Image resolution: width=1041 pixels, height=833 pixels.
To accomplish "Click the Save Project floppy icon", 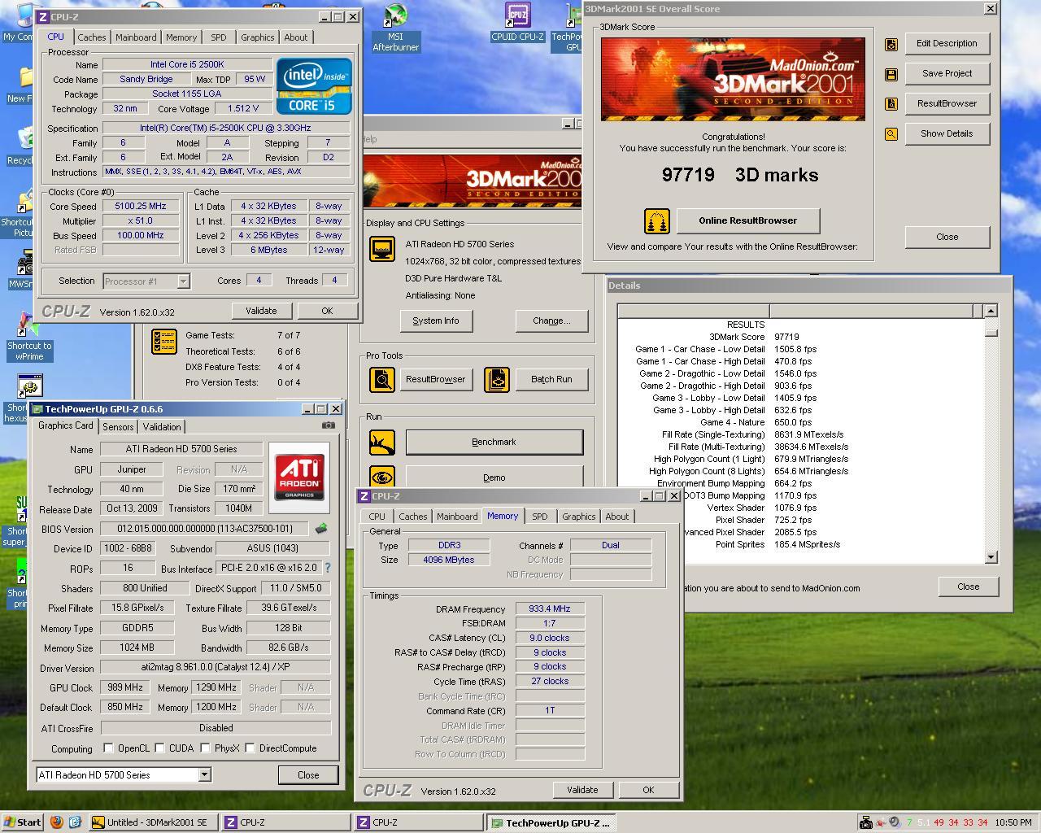I will (x=891, y=74).
